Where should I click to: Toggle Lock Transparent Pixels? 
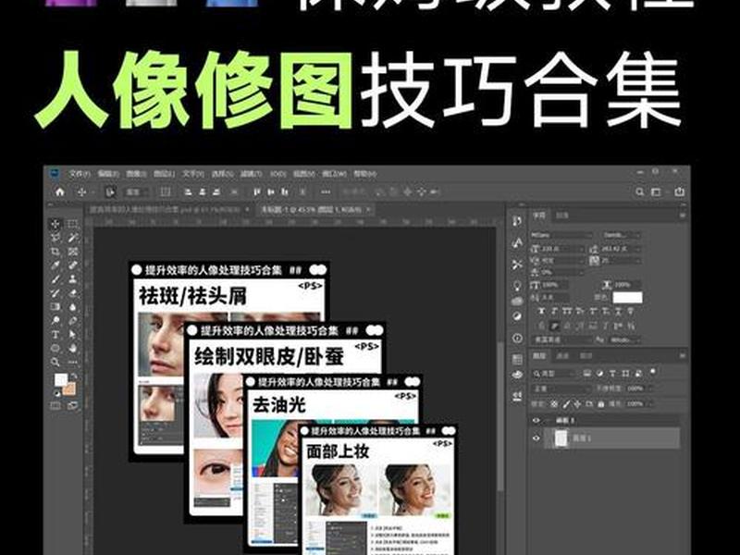[554, 404]
